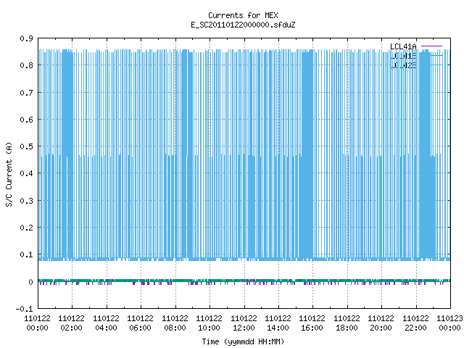The width and height of the screenshot is (464, 348).
Task: Click the LCL41A legend label
Action: (x=403, y=46)
